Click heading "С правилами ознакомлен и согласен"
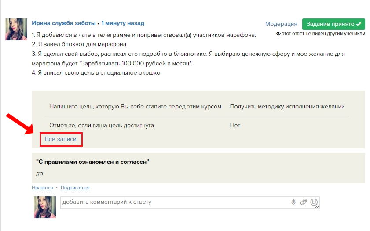 click(x=92, y=162)
